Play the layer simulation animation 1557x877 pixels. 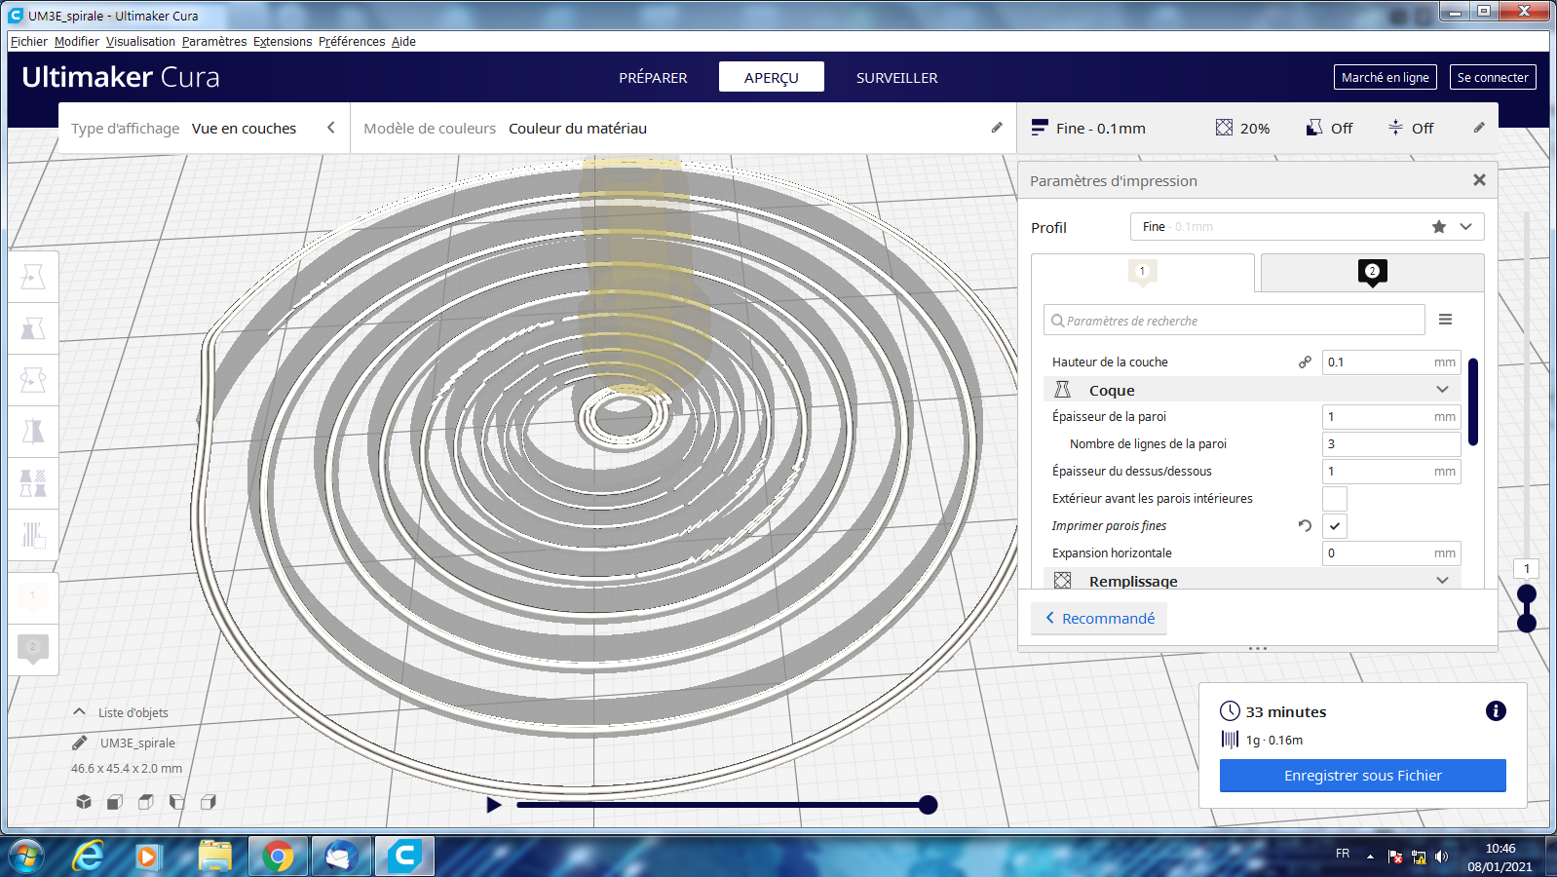click(494, 805)
